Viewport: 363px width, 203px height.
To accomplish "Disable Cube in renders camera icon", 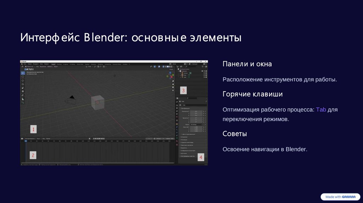I will [x=206, y=75].
